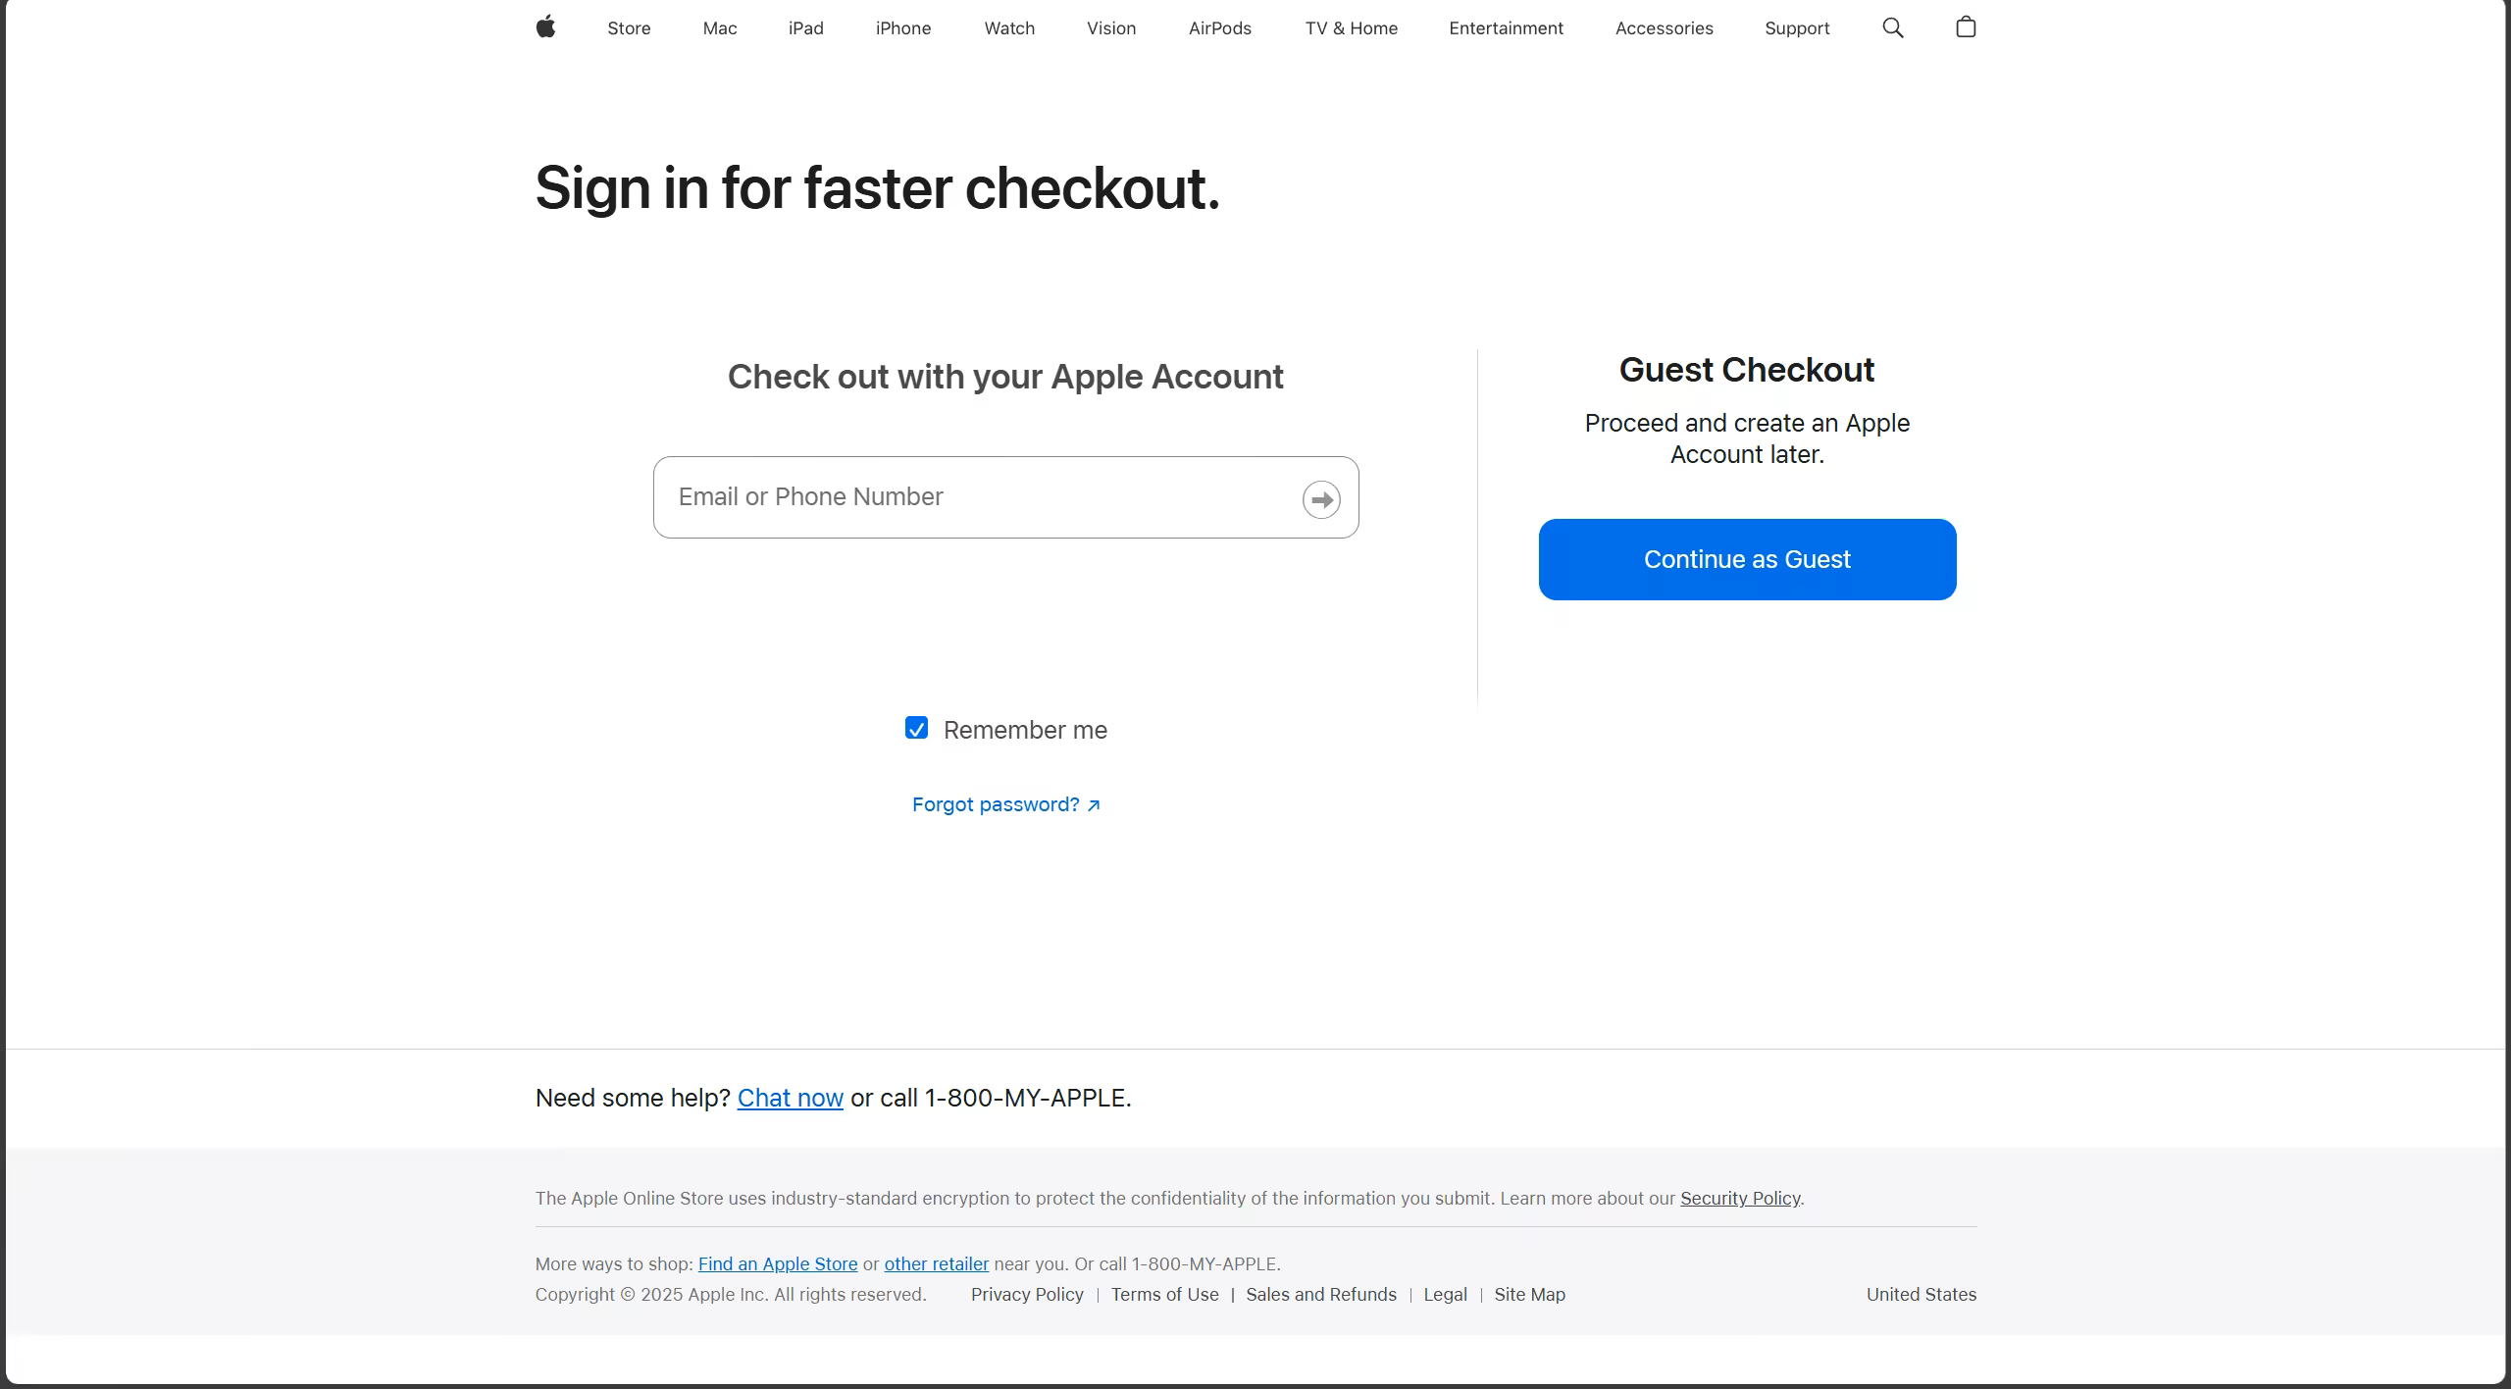
Task: Open the Sales and Refunds footer link
Action: [x=1320, y=1294]
